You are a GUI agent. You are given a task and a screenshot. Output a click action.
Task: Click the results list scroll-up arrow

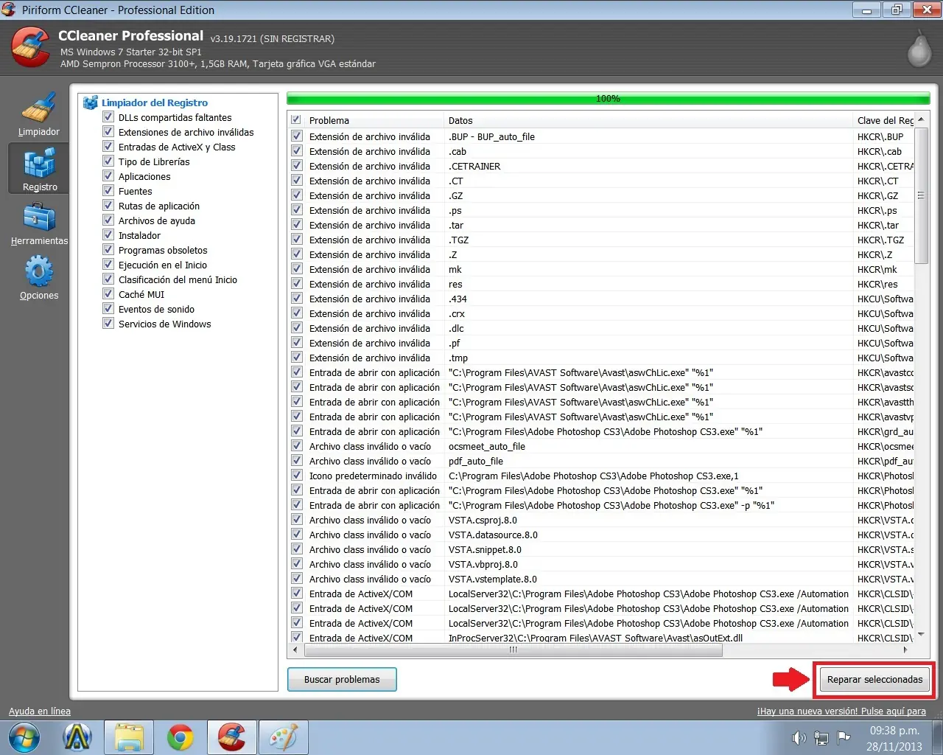(x=921, y=119)
